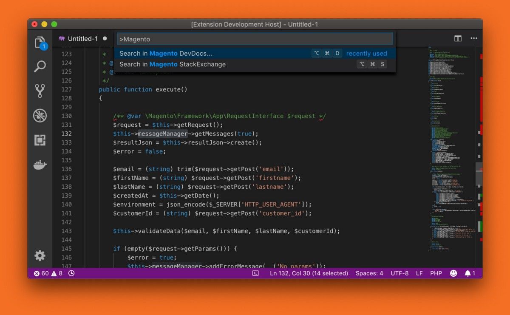Open the Docker extension panel
The height and width of the screenshot is (315, 510).
point(40,165)
